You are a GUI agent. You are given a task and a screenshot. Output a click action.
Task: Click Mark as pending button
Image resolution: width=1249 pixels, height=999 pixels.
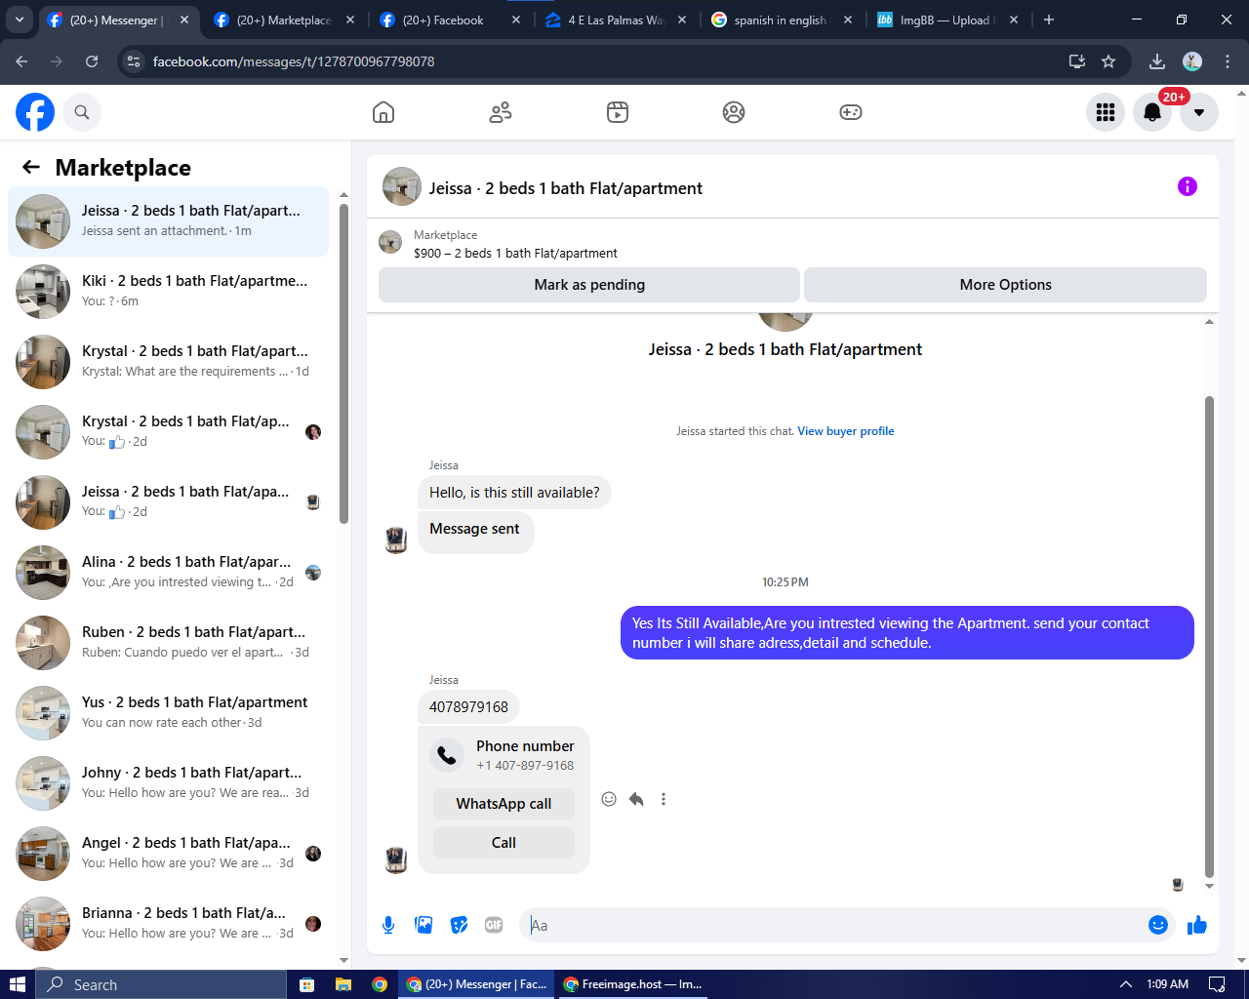(589, 285)
